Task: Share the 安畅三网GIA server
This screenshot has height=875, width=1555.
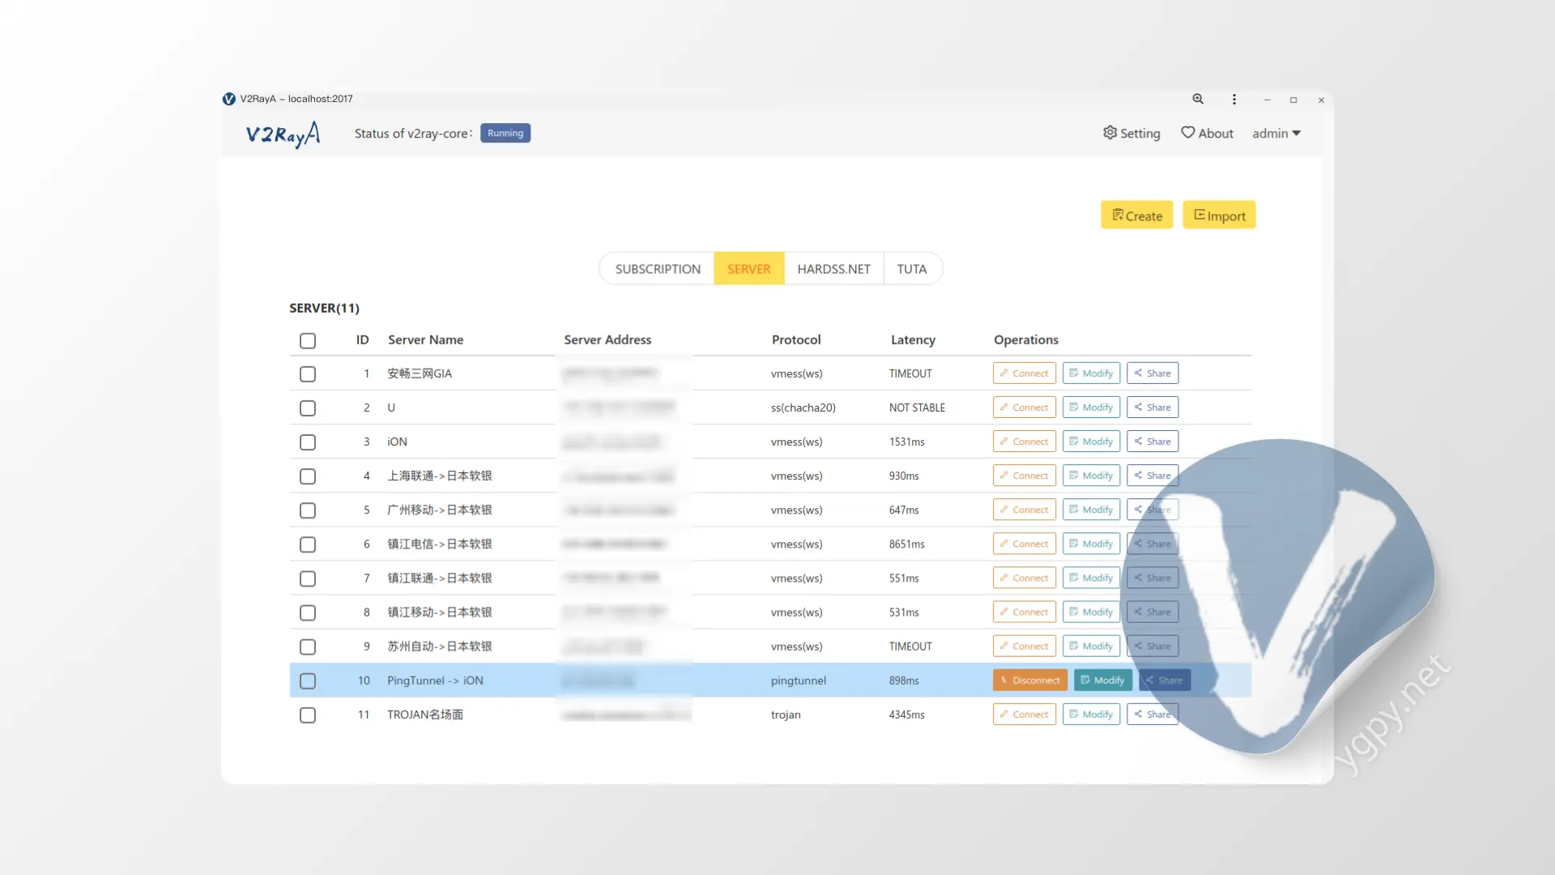Action: point(1152,373)
